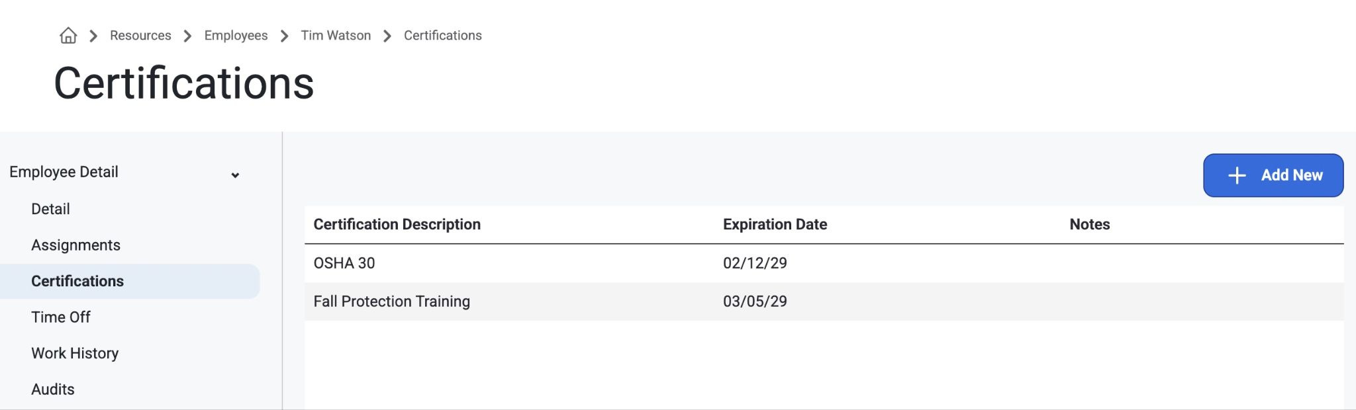Select Certifications sidebar item

tap(130, 281)
